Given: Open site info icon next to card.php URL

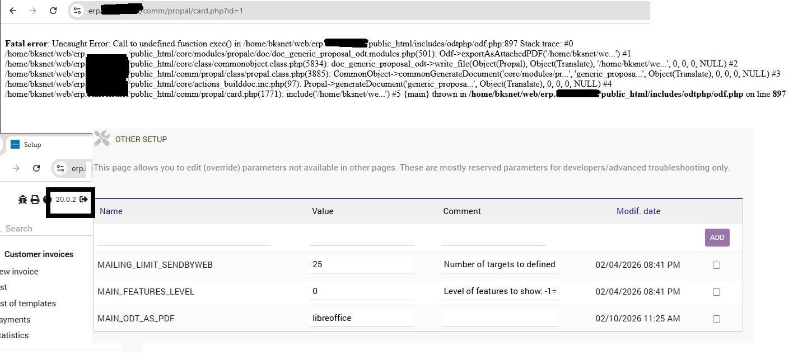Looking at the screenshot, I should coord(77,11).
